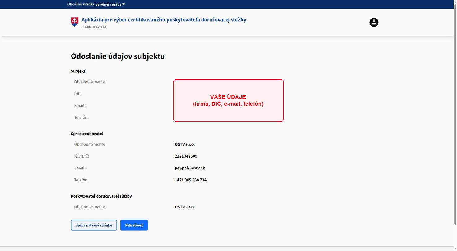Click the 'Email:' label under Subjekt

[x=80, y=105]
